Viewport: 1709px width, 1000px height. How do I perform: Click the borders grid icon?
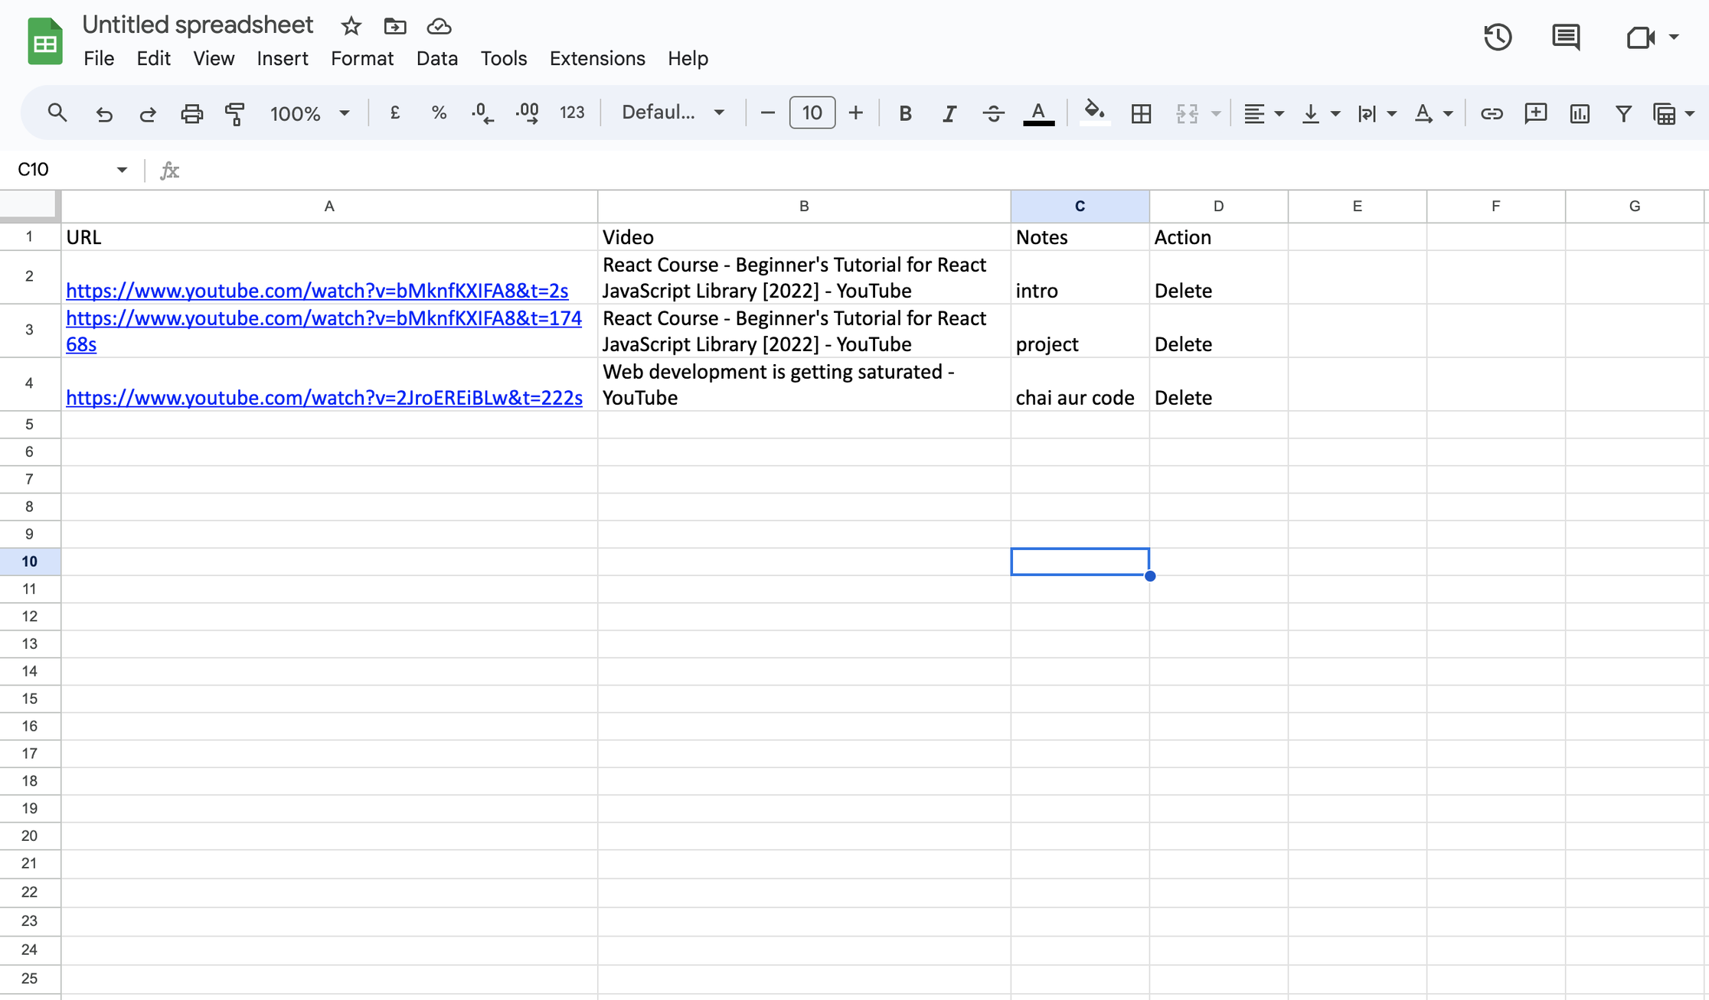1141,113
